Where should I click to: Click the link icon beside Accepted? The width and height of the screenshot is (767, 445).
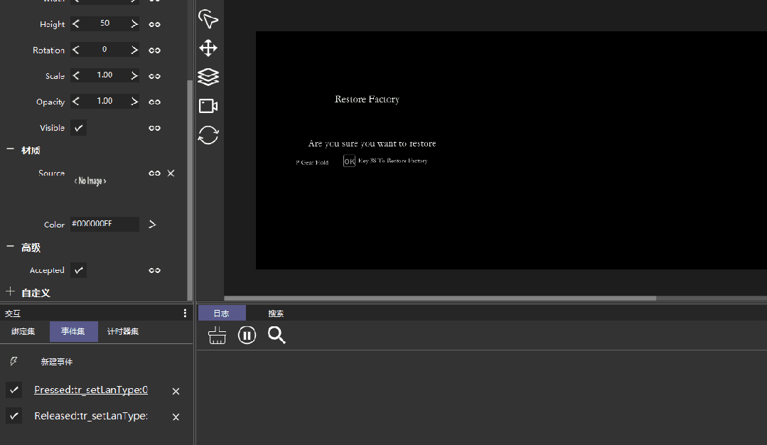[154, 270]
